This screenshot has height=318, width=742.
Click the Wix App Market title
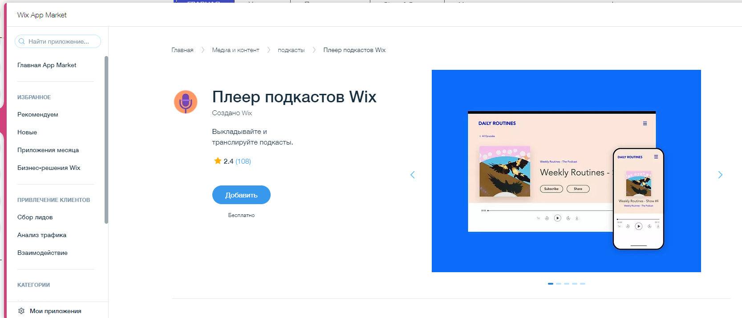(x=42, y=15)
